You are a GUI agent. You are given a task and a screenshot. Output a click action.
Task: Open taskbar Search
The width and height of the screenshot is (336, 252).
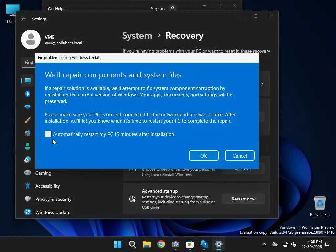tap(132, 244)
